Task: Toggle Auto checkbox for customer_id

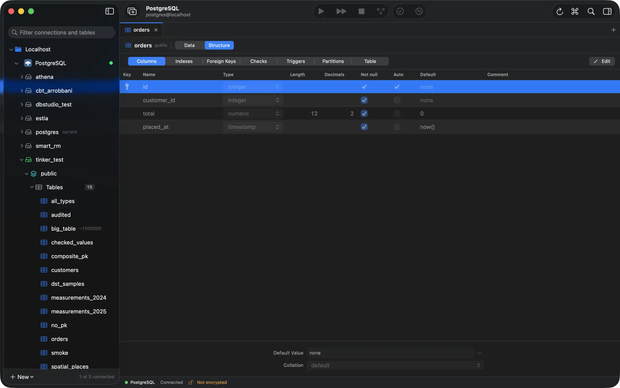Action: tap(397, 100)
